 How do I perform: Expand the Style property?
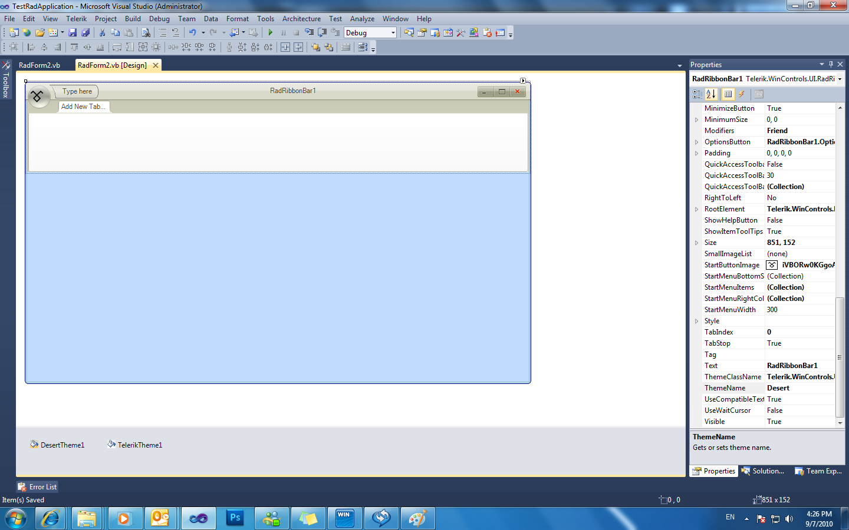coord(696,321)
